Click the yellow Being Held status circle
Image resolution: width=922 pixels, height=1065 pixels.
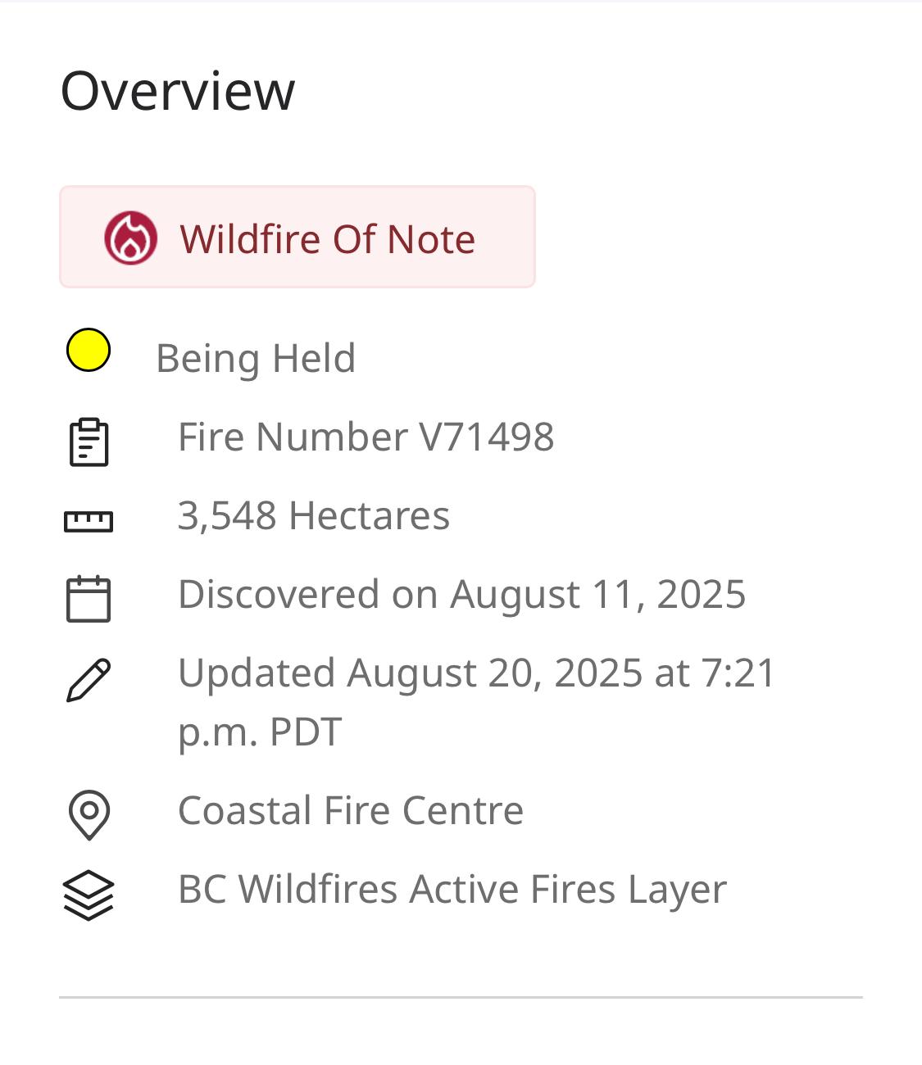(x=89, y=351)
